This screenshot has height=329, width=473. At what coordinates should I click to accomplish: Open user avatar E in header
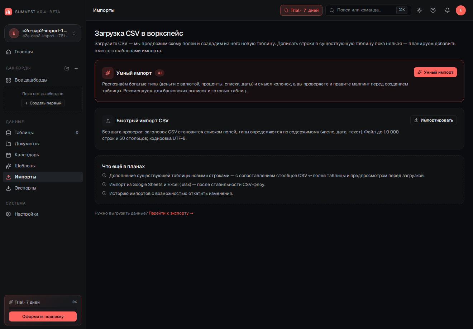tap(461, 10)
